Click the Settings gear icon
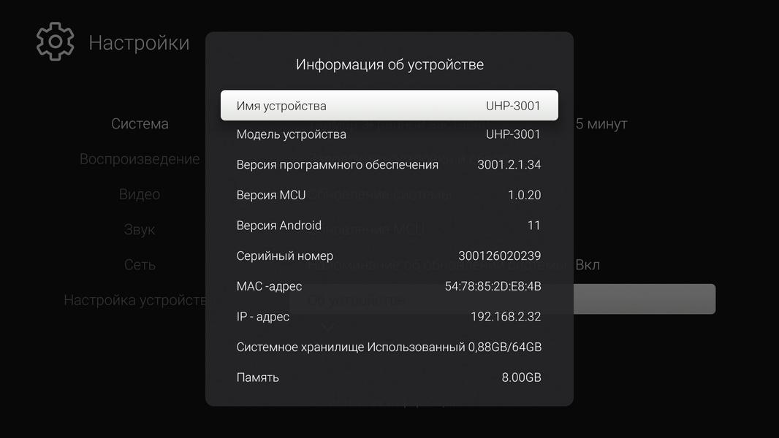Viewport: 779px width, 438px height. tap(55, 42)
